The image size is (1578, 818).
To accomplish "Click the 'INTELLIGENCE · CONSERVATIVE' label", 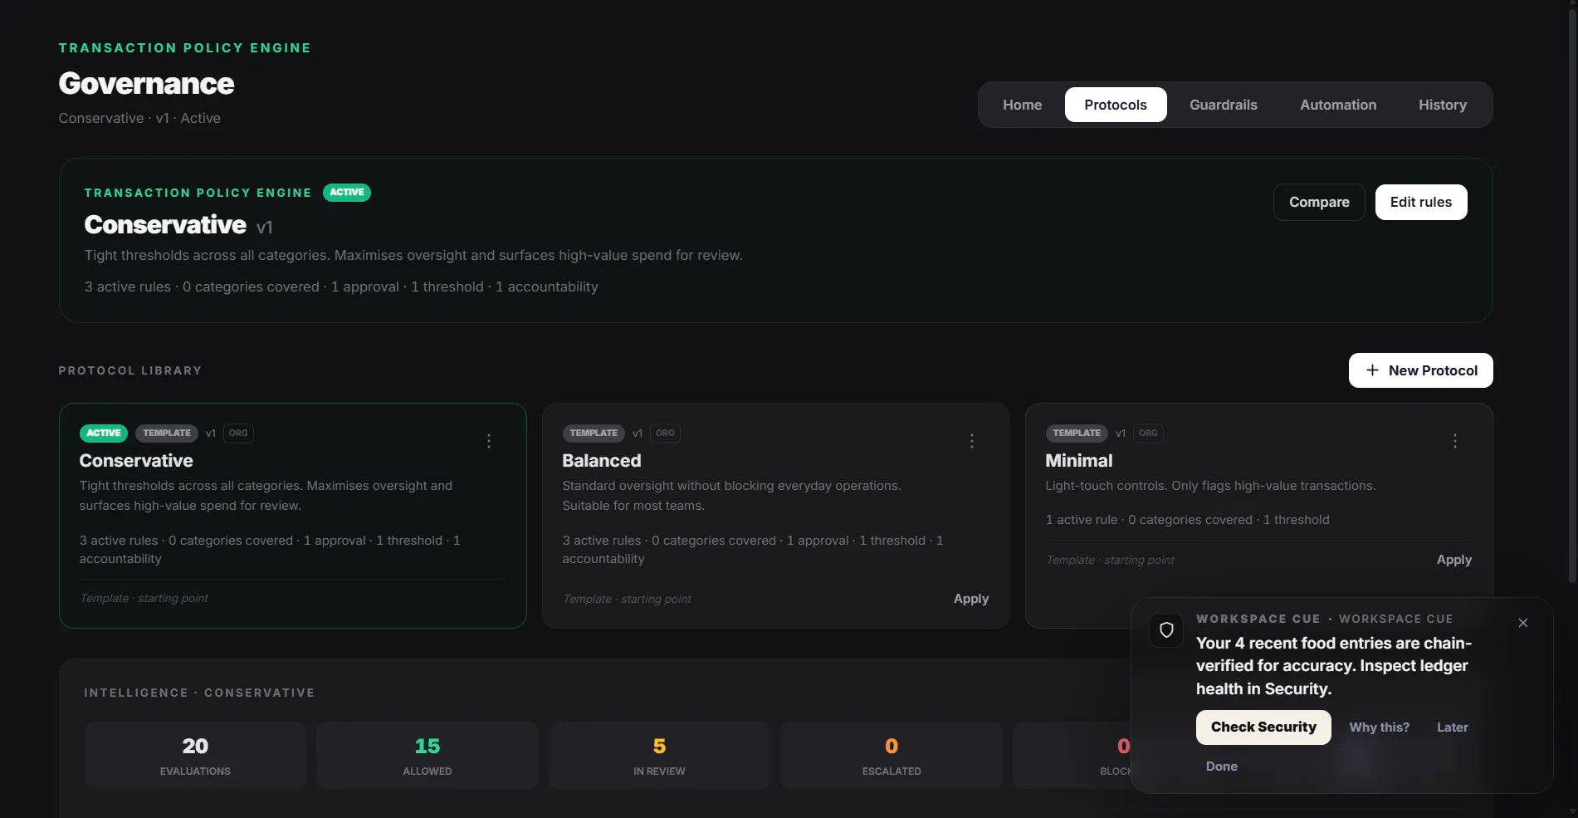I will pyautogui.click(x=199, y=693).
